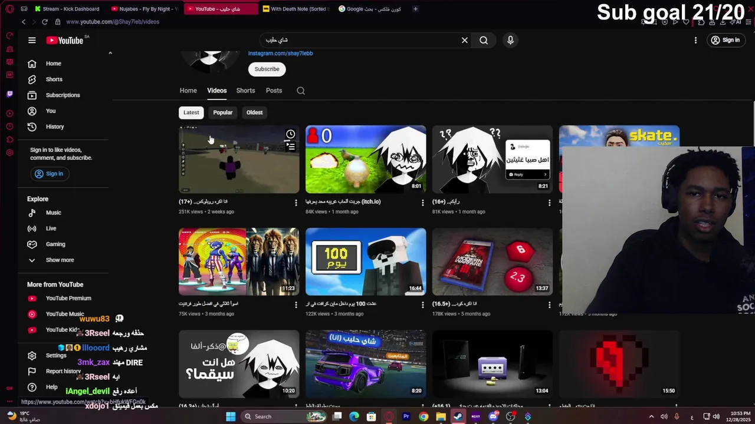755x424 pixels.
Task: Switch to the channel Home tab
Action: [188, 91]
